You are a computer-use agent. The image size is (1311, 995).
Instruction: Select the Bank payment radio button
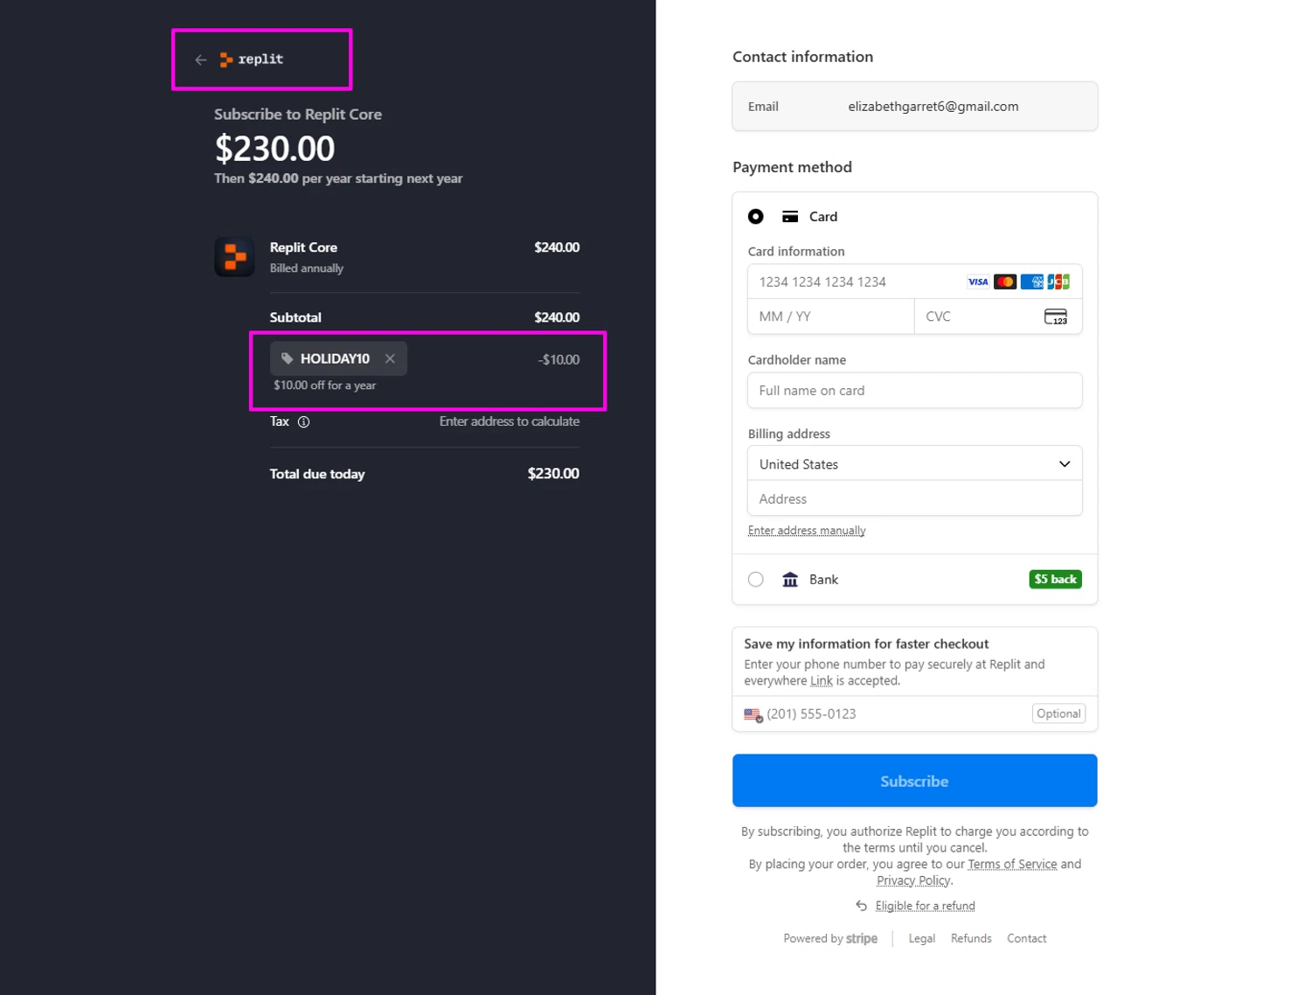coord(756,580)
